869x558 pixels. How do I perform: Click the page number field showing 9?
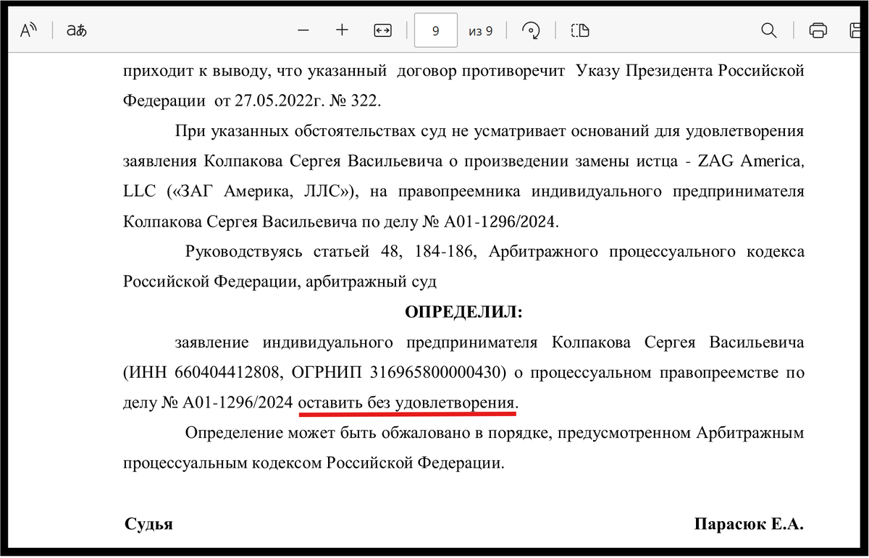point(435,30)
